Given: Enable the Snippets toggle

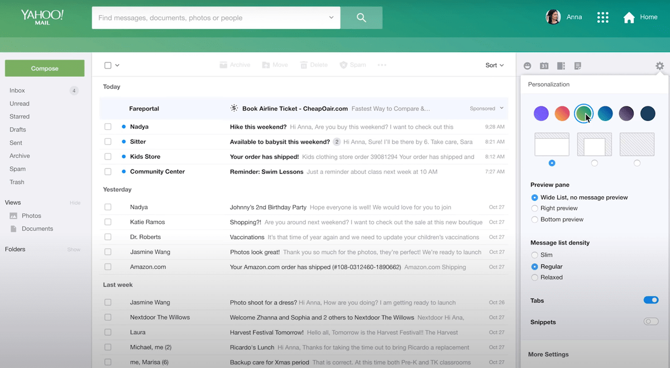Looking at the screenshot, I should click(x=650, y=321).
